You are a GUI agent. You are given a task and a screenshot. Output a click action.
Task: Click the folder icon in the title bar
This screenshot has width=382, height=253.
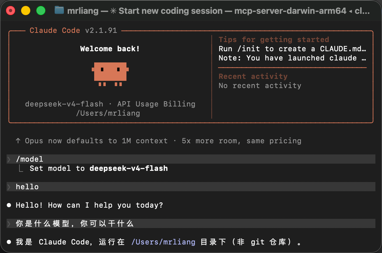click(x=59, y=11)
